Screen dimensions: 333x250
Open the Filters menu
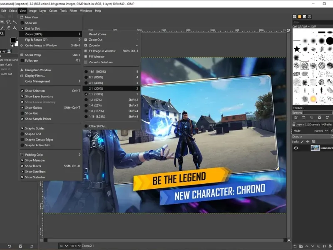click(73, 10)
